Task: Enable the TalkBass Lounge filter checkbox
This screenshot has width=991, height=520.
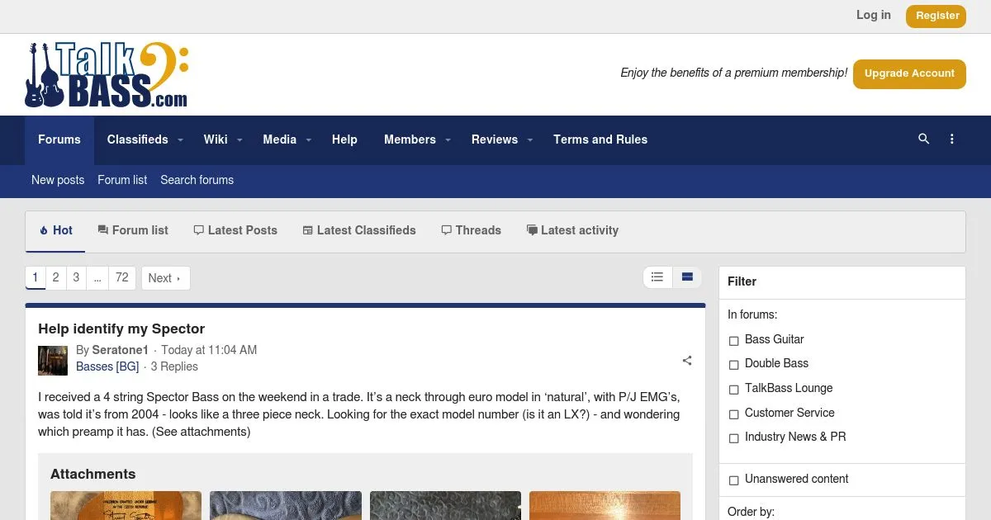Action: tap(733, 389)
